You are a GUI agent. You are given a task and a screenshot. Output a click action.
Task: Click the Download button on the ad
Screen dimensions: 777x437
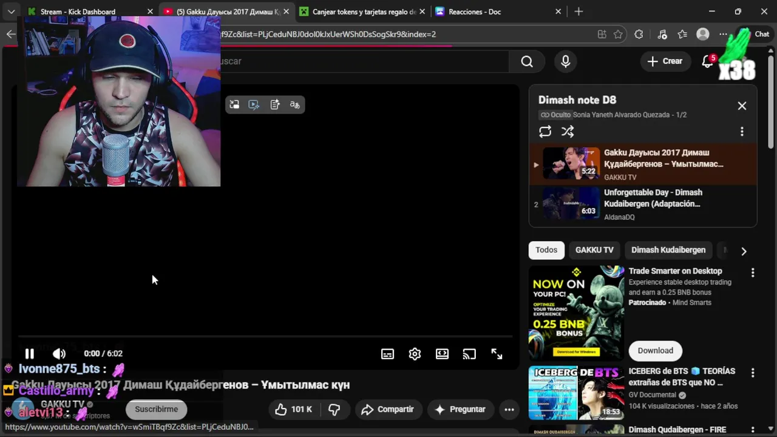[655, 351]
